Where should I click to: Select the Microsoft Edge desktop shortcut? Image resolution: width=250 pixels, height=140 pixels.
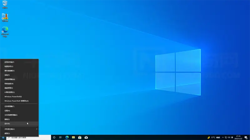tap(5, 32)
